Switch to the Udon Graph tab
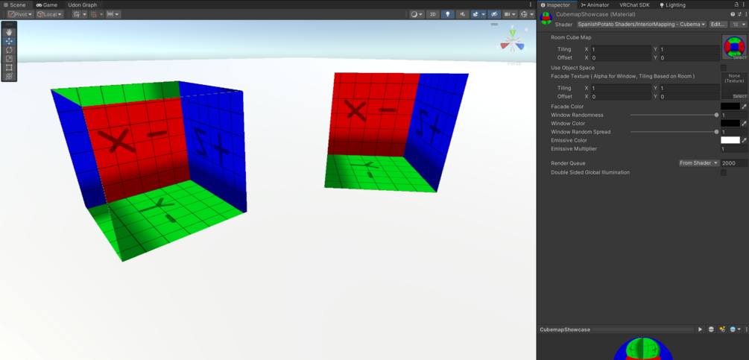The height and width of the screenshot is (360, 749). [x=82, y=4]
